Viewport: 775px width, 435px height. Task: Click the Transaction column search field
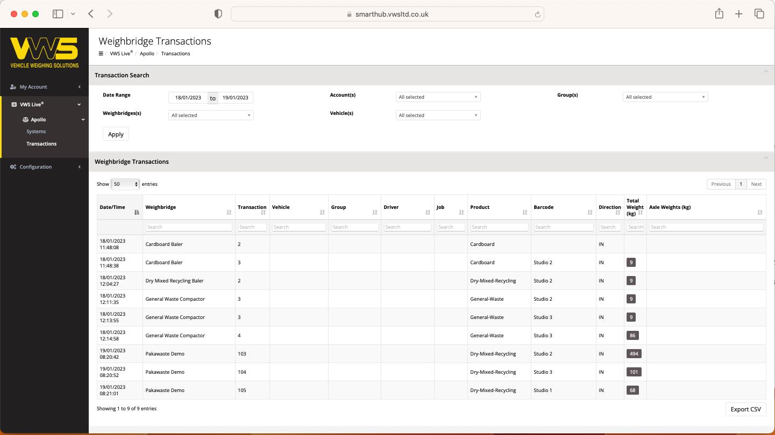coord(252,227)
